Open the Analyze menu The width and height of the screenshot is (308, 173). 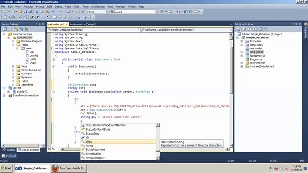[x=120, y=6]
